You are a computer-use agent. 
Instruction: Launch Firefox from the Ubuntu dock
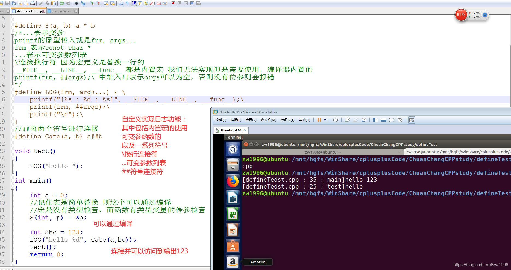point(233,181)
